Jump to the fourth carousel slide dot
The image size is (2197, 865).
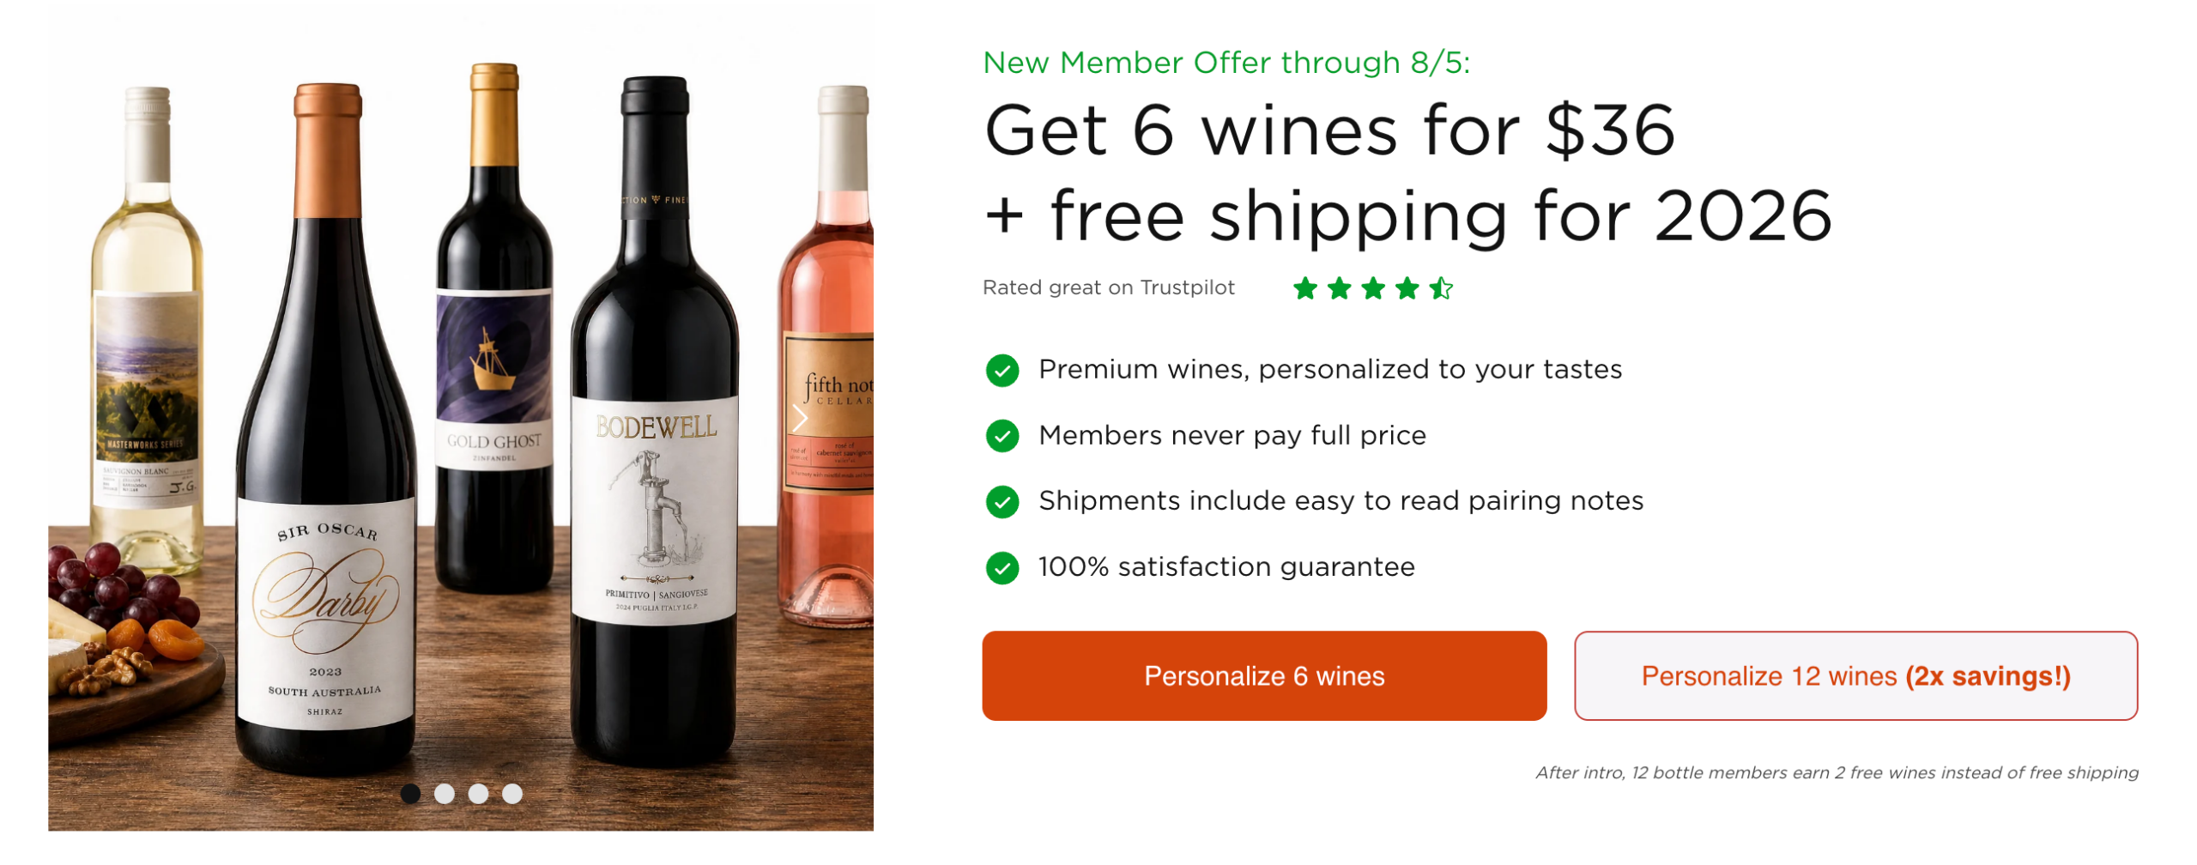(x=512, y=794)
